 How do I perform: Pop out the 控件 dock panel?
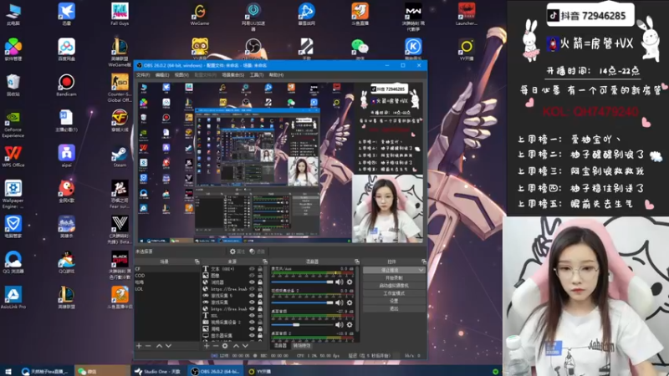423,262
